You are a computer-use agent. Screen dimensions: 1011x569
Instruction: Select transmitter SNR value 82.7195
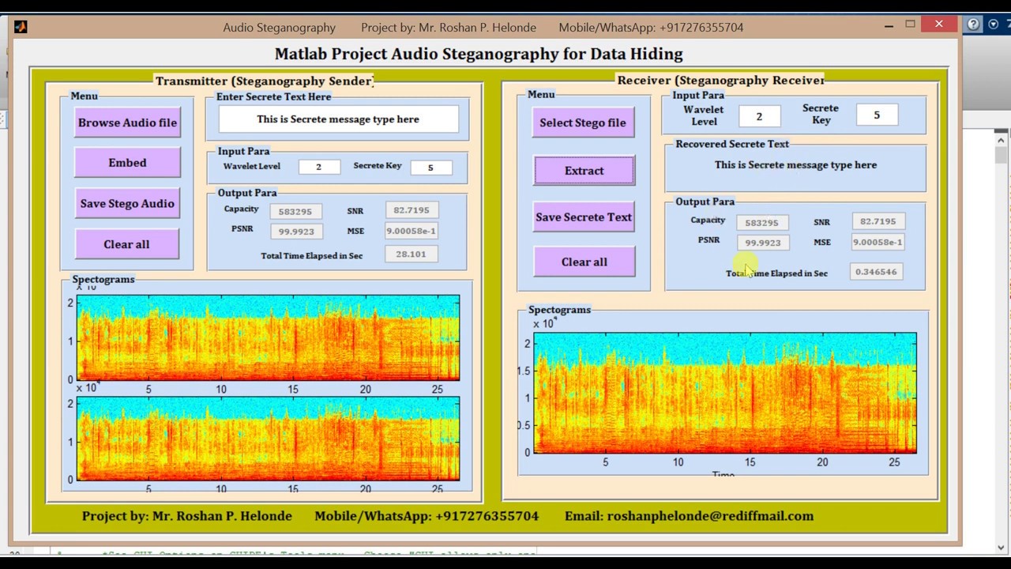(x=412, y=210)
